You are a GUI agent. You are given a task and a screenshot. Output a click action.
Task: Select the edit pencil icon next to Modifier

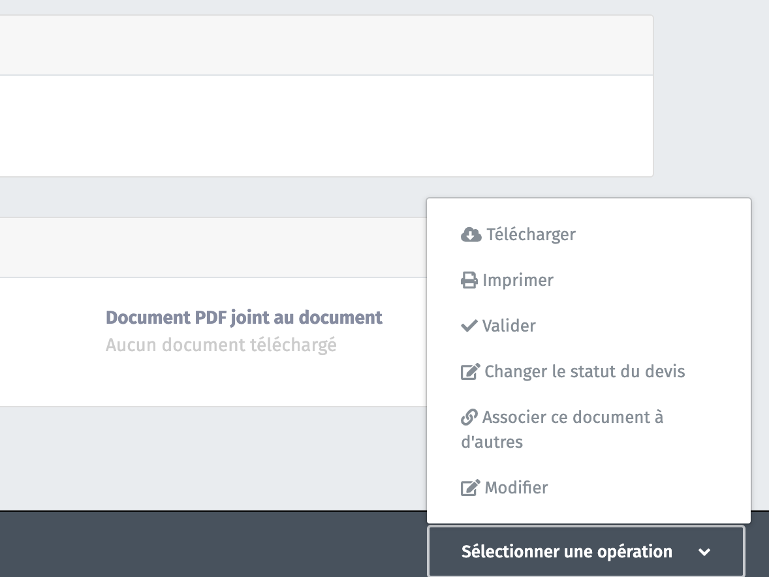click(469, 488)
